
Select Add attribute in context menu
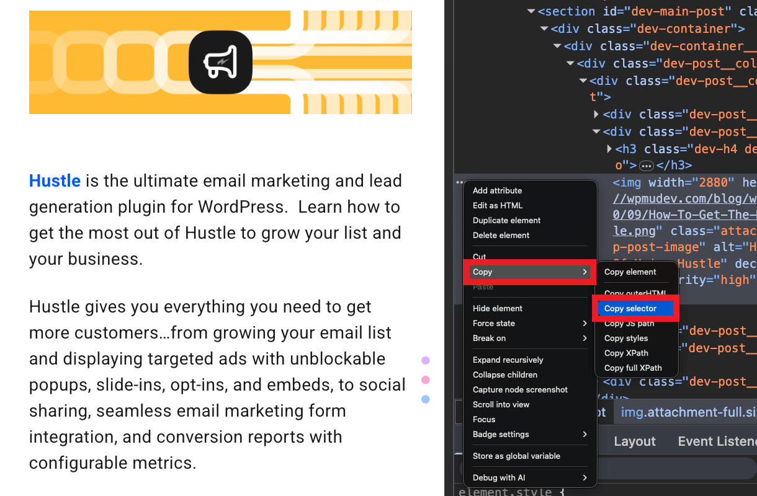click(497, 190)
